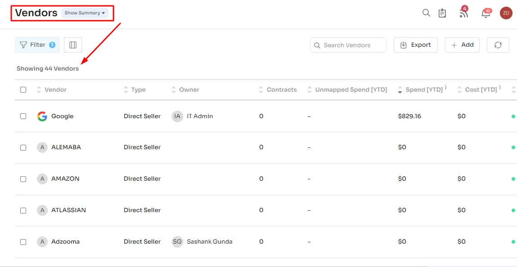Open the Google vendor link

(62, 116)
